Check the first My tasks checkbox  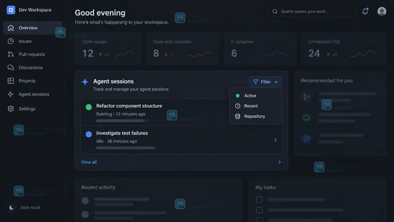pos(259,200)
